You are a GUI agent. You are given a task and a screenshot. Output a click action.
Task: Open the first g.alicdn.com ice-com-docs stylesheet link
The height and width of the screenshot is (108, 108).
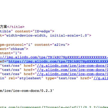pyautogui.click(x=72, y=66)
